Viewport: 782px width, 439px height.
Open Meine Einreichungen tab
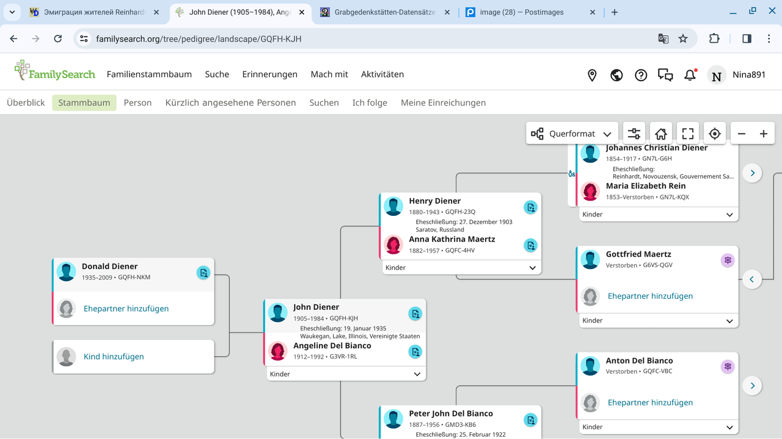pyautogui.click(x=444, y=102)
